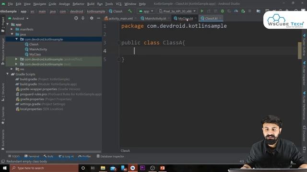Collapse the com.devdroid.kotlinsample main package
The image size is (307, 172).
click(16, 39)
